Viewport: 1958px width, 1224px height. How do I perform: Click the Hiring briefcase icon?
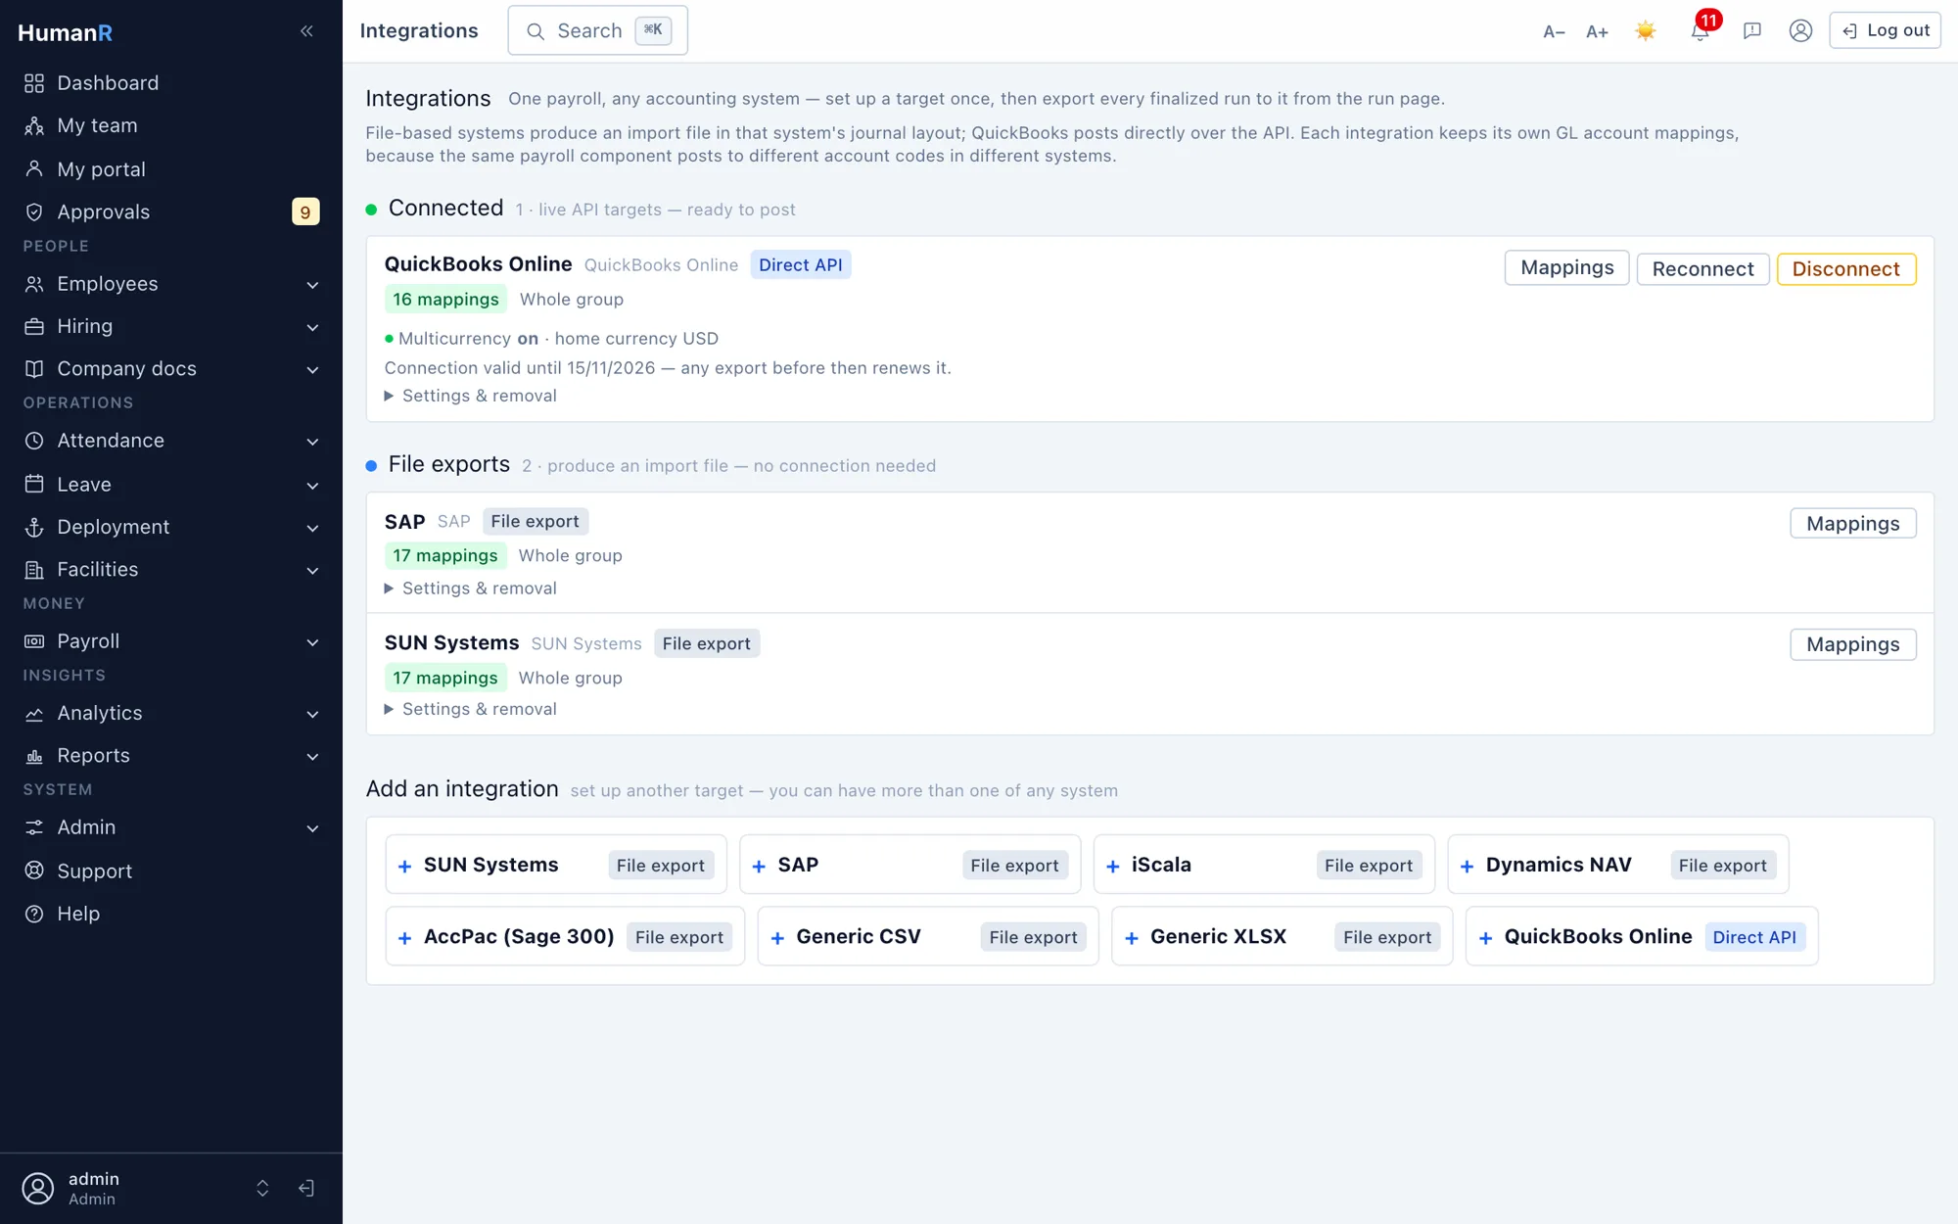(x=34, y=326)
